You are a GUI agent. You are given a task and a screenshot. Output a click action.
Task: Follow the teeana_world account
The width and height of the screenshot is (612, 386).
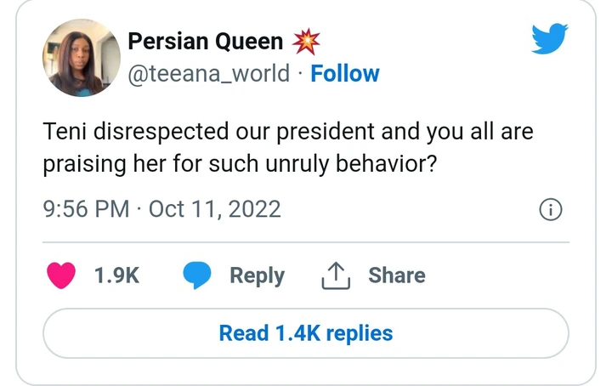pos(345,74)
